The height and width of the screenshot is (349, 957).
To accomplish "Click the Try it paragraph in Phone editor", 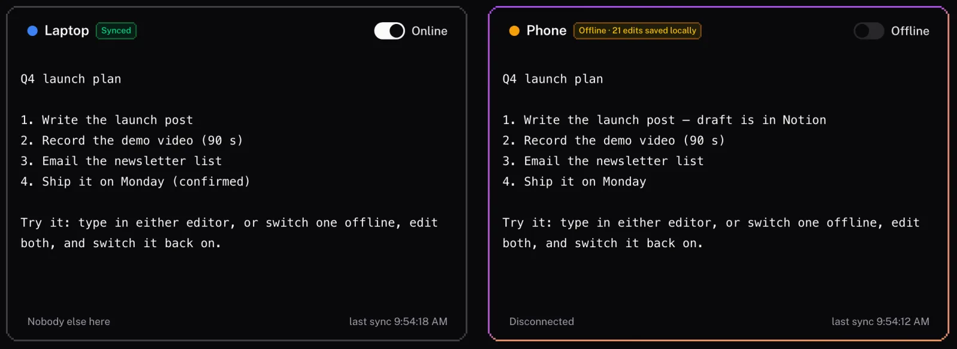I will (x=711, y=233).
